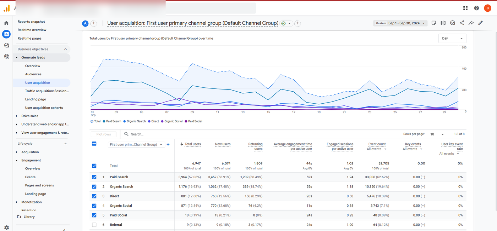Open the First user primary channel group dimension dropdown
497x231 pixels.
pyautogui.click(x=136, y=144)
